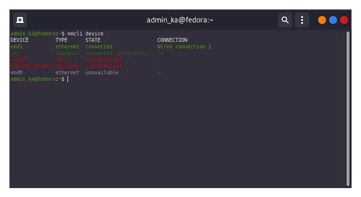
Task: Click the 'wifi-p2p' type entry
Action: coord(67,66)
